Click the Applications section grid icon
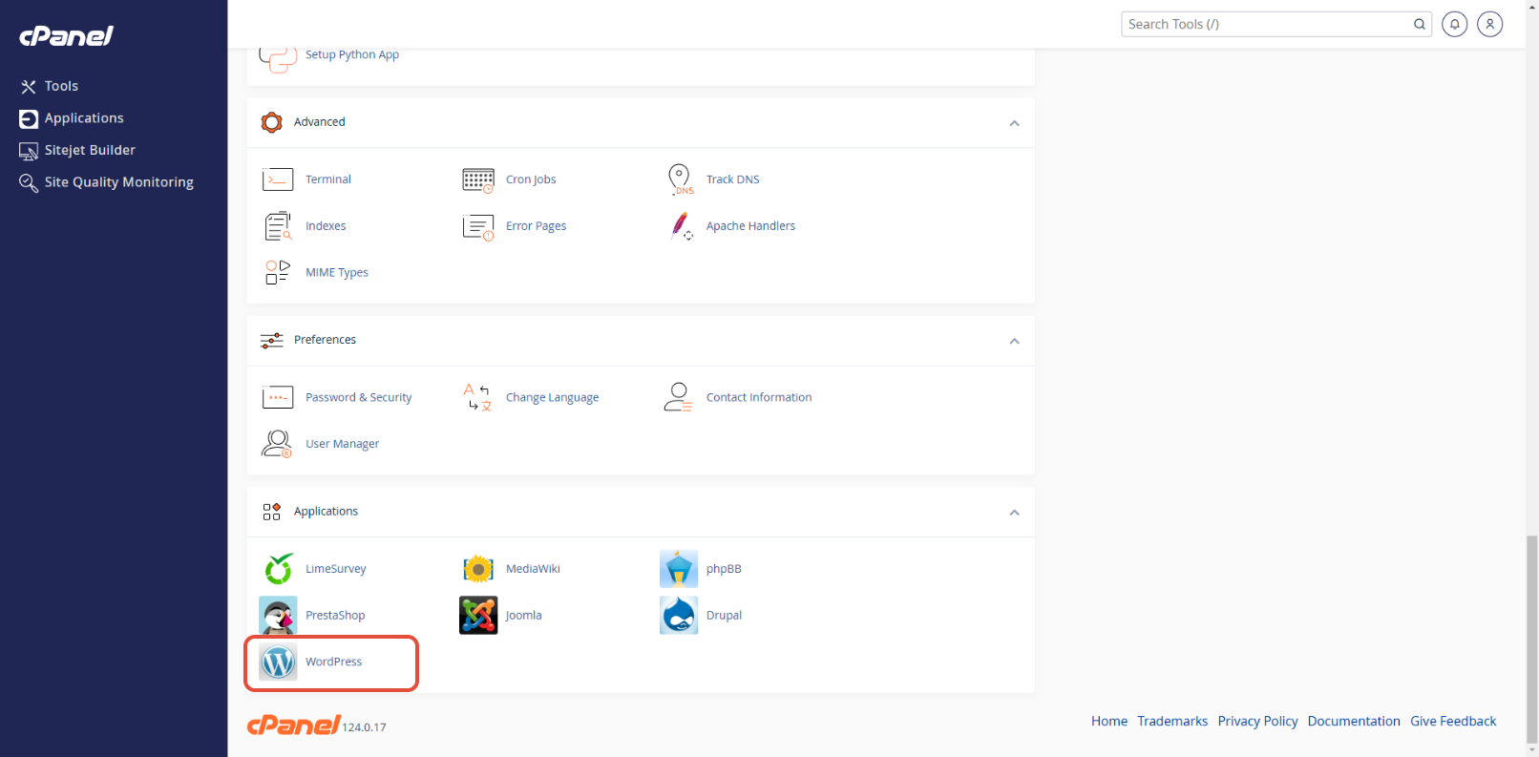This screenshot has height=757, width=1539. tap(272, 512)
